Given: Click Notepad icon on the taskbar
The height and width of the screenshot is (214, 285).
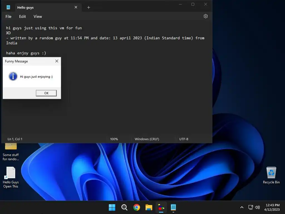Looking at the screenshot, I should (173, 207).
